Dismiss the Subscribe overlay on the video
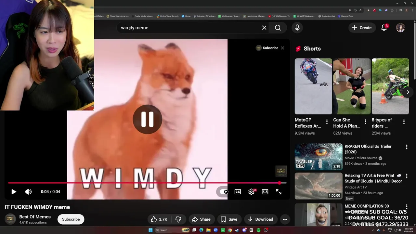The image size is (416, 234). [282, 48]
